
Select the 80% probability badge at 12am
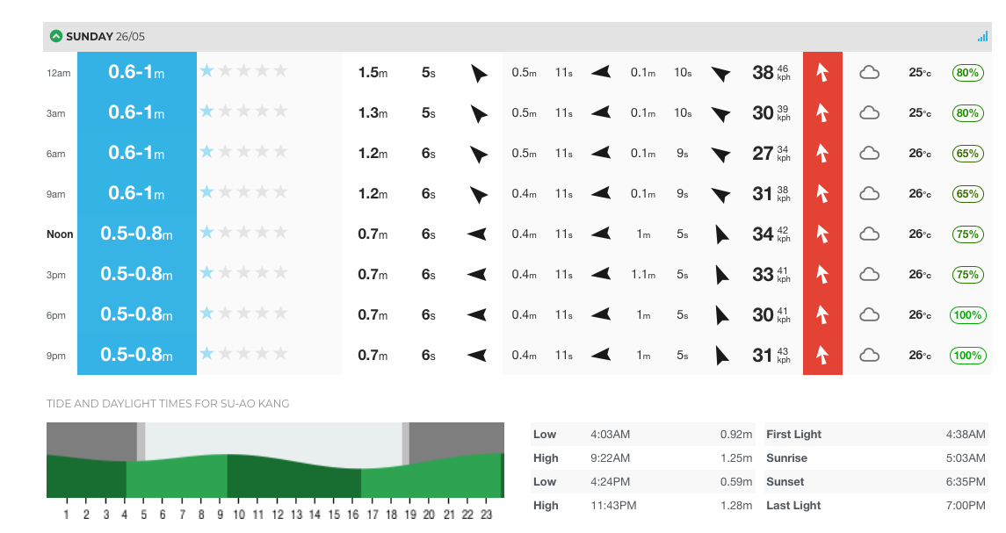(967, 73)
